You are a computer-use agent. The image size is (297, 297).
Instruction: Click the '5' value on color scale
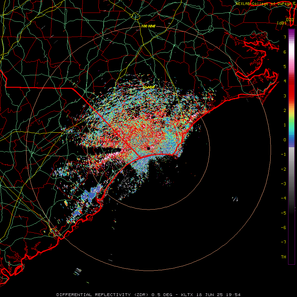pos(285,66)
